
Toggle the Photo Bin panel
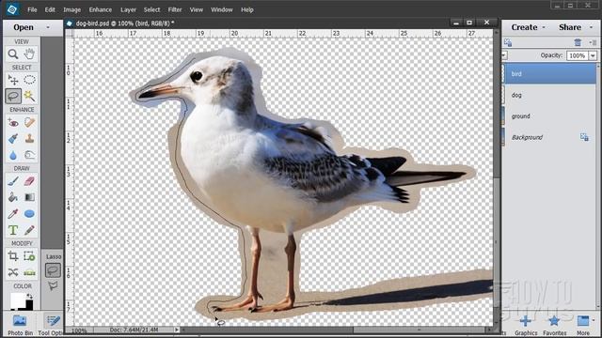pyautogui.click(x=20, y=325)
